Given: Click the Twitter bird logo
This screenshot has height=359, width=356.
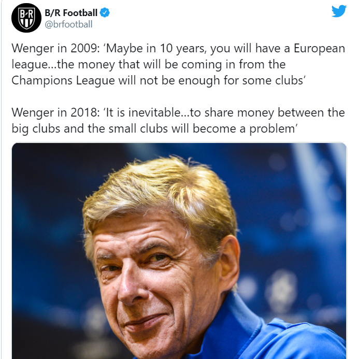Looking at the screenshot, I should [x=339, y=11].
